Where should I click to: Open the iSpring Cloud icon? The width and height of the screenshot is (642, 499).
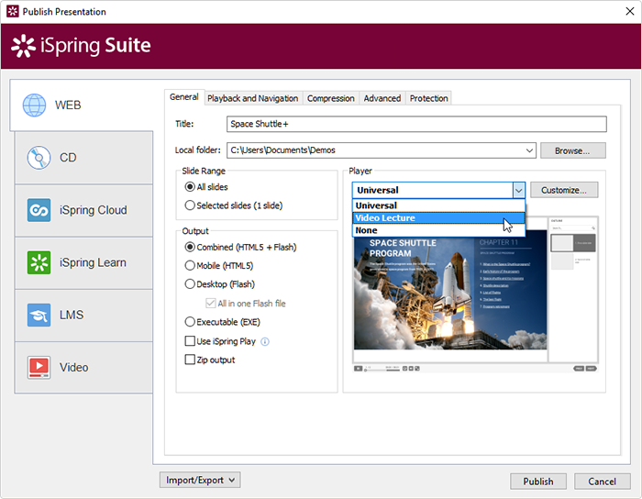click(39, 210)
